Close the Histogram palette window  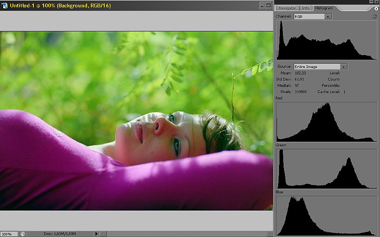(376, 2)
